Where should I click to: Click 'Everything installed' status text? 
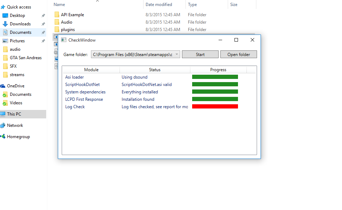click(x=140, y=92)
